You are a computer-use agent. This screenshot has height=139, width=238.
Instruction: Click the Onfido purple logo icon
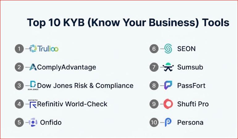tap(33, 122)
